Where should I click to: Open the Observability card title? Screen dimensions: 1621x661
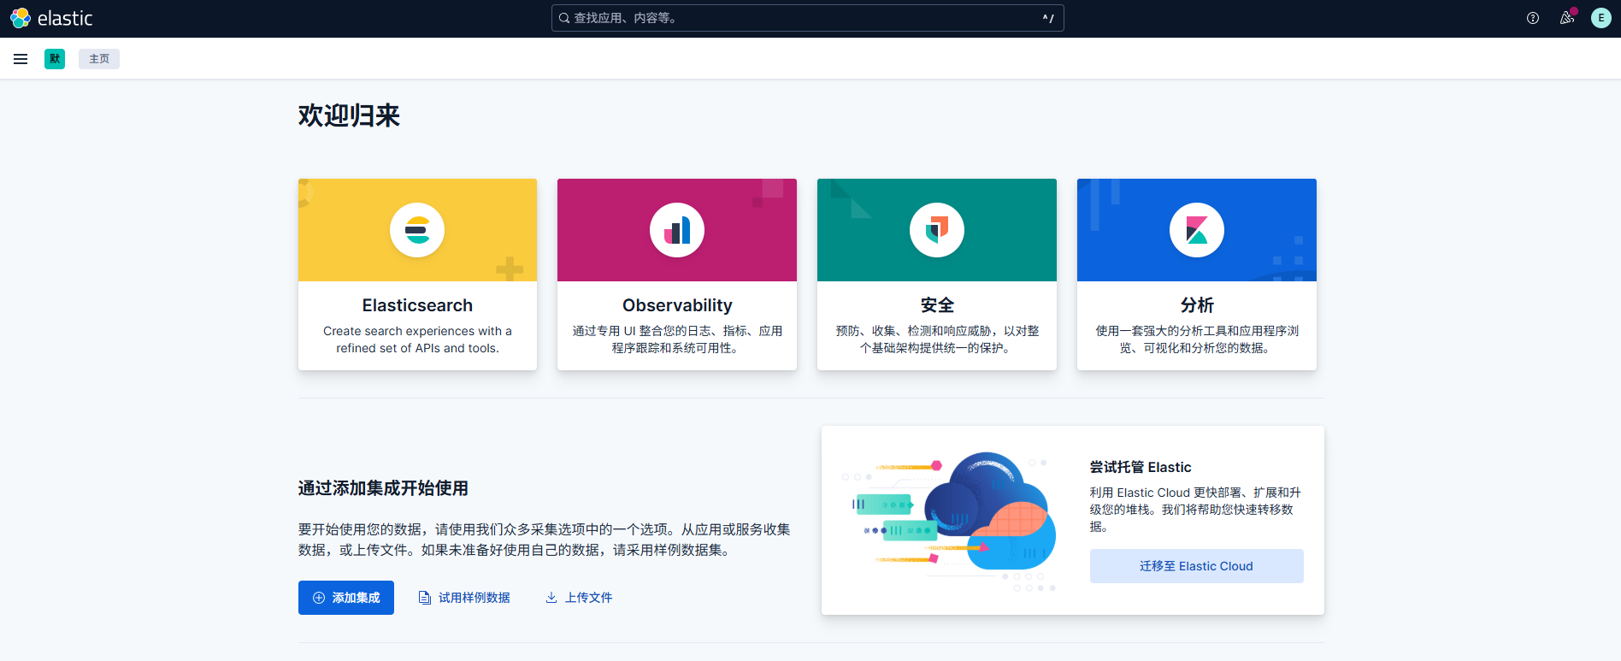point(677,305)
